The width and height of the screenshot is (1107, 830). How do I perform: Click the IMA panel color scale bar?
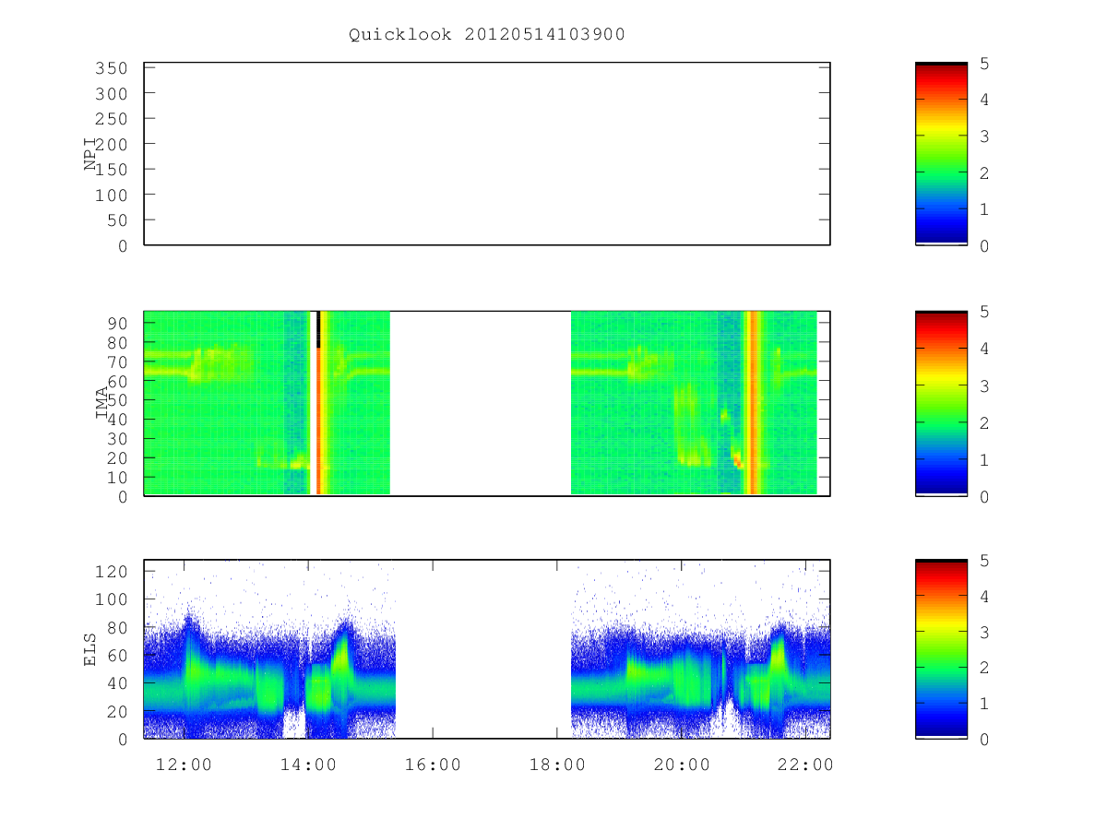pyautogui.click(x=941, y=403)
